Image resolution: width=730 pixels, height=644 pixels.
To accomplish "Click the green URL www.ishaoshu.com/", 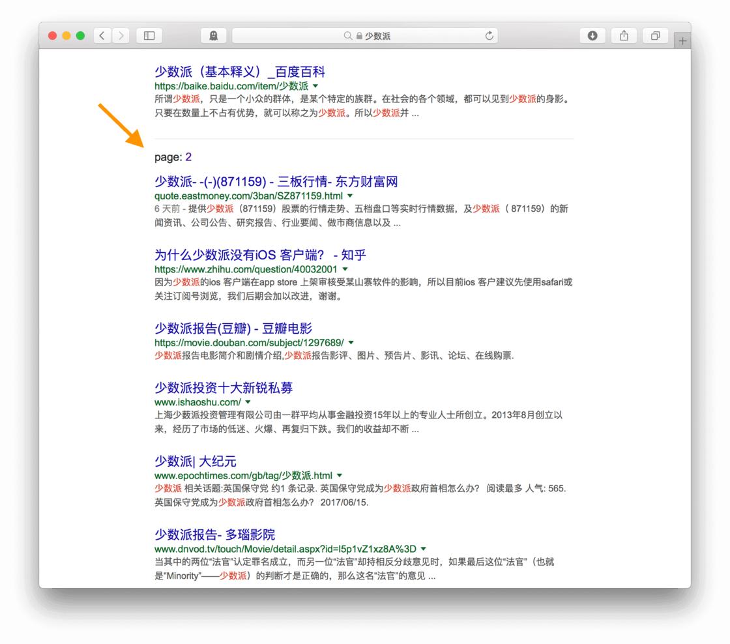I will [x=198, y=402].
